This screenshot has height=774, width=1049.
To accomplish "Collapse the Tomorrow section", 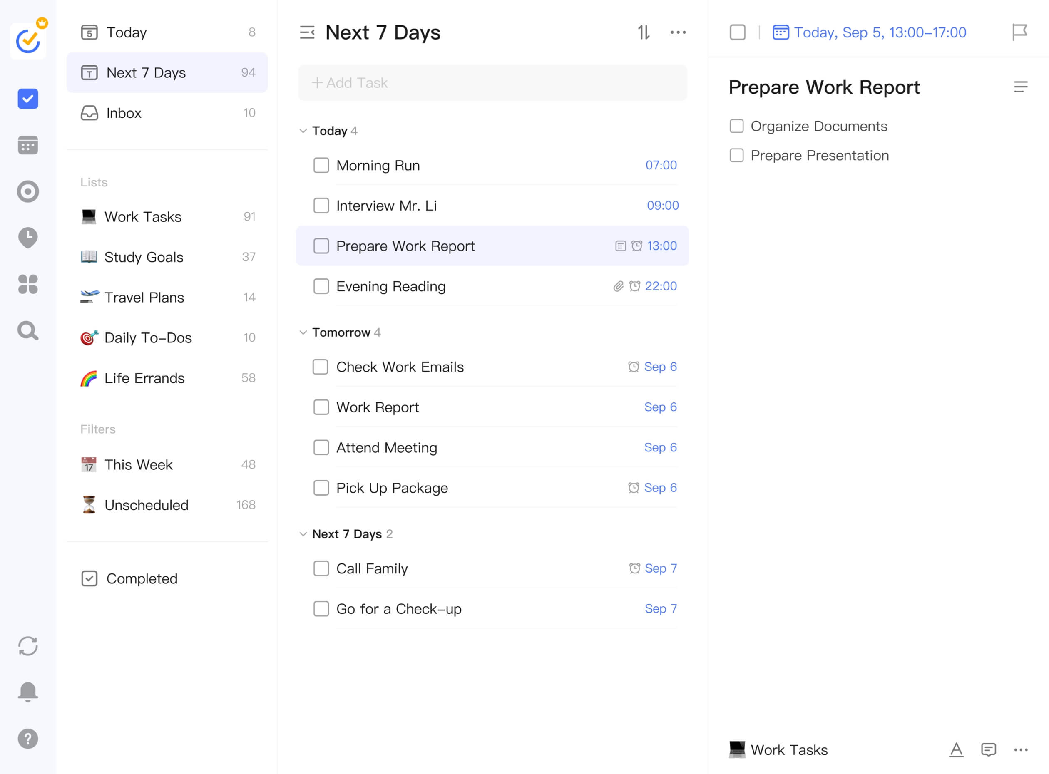I will coord(303,332).
